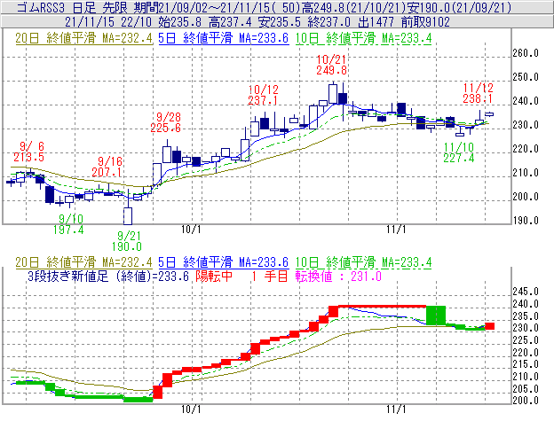Click the 9/21 190.0 low label
Screen dimensions: 554x421
pos(127,241)
